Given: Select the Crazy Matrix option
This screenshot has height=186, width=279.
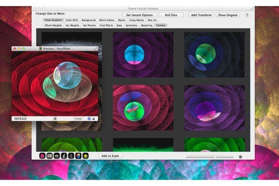Looking at the screenshot, I should coord(137,20).
